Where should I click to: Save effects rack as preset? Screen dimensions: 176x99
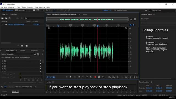point(35,54)
